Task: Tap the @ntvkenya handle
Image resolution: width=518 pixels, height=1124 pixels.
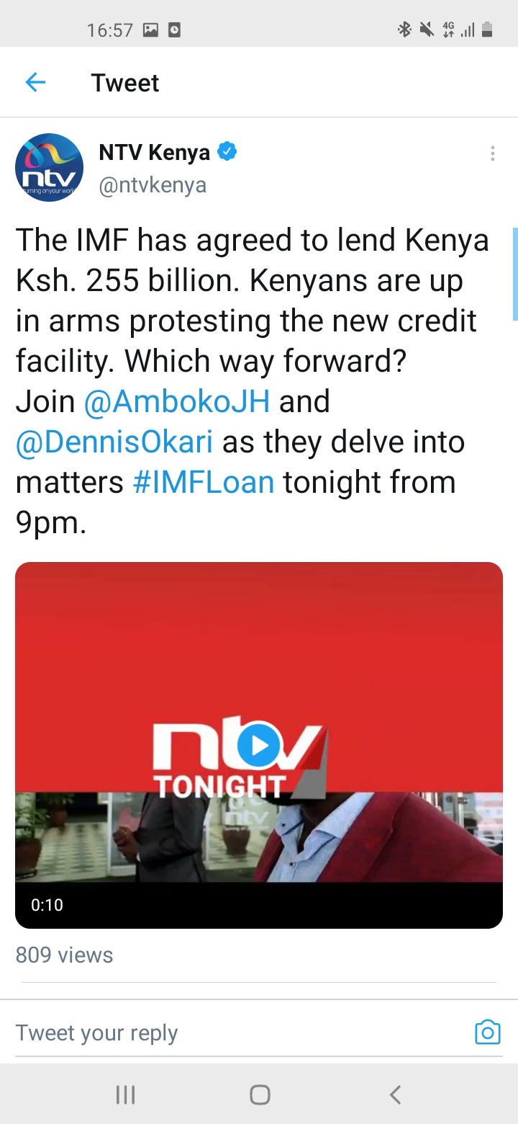Action: click(153, 185)
